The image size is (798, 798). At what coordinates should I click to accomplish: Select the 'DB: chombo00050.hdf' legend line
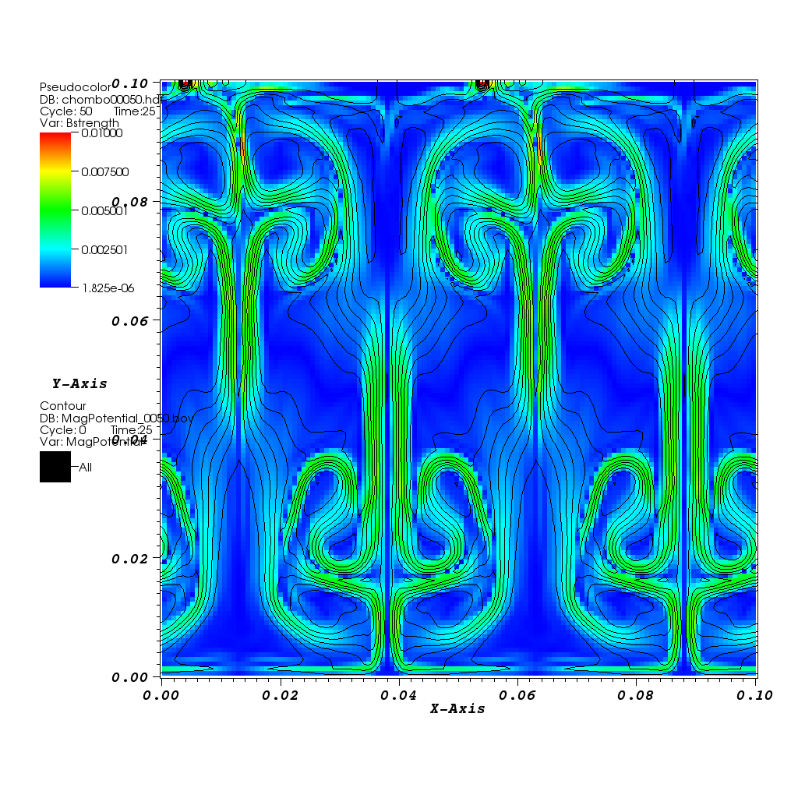point(101,100)
